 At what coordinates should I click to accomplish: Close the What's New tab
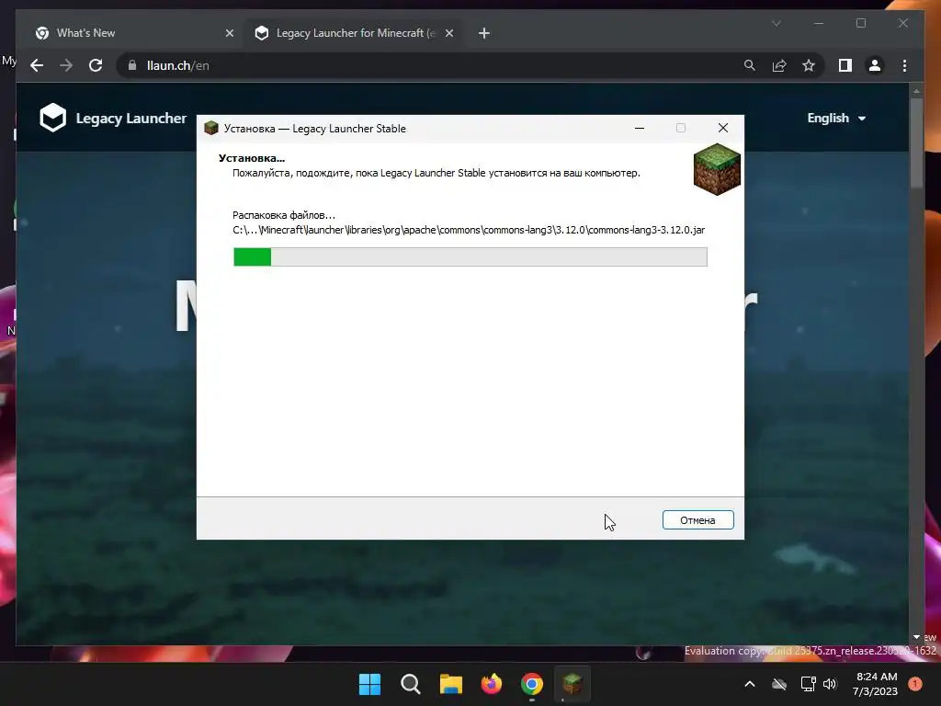(229, 33)
